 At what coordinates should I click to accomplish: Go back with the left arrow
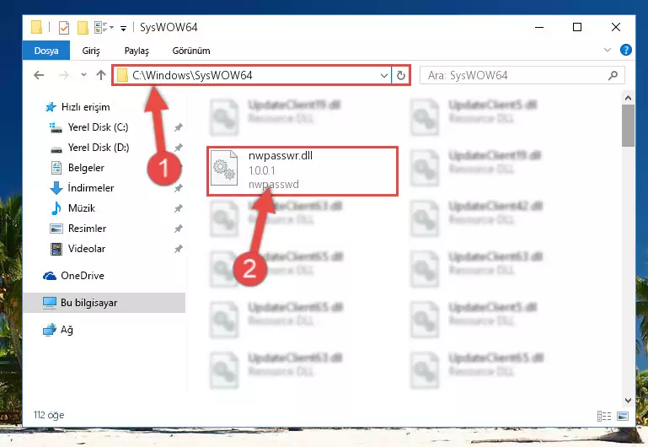pyautogui.click(x=39, y=75)
